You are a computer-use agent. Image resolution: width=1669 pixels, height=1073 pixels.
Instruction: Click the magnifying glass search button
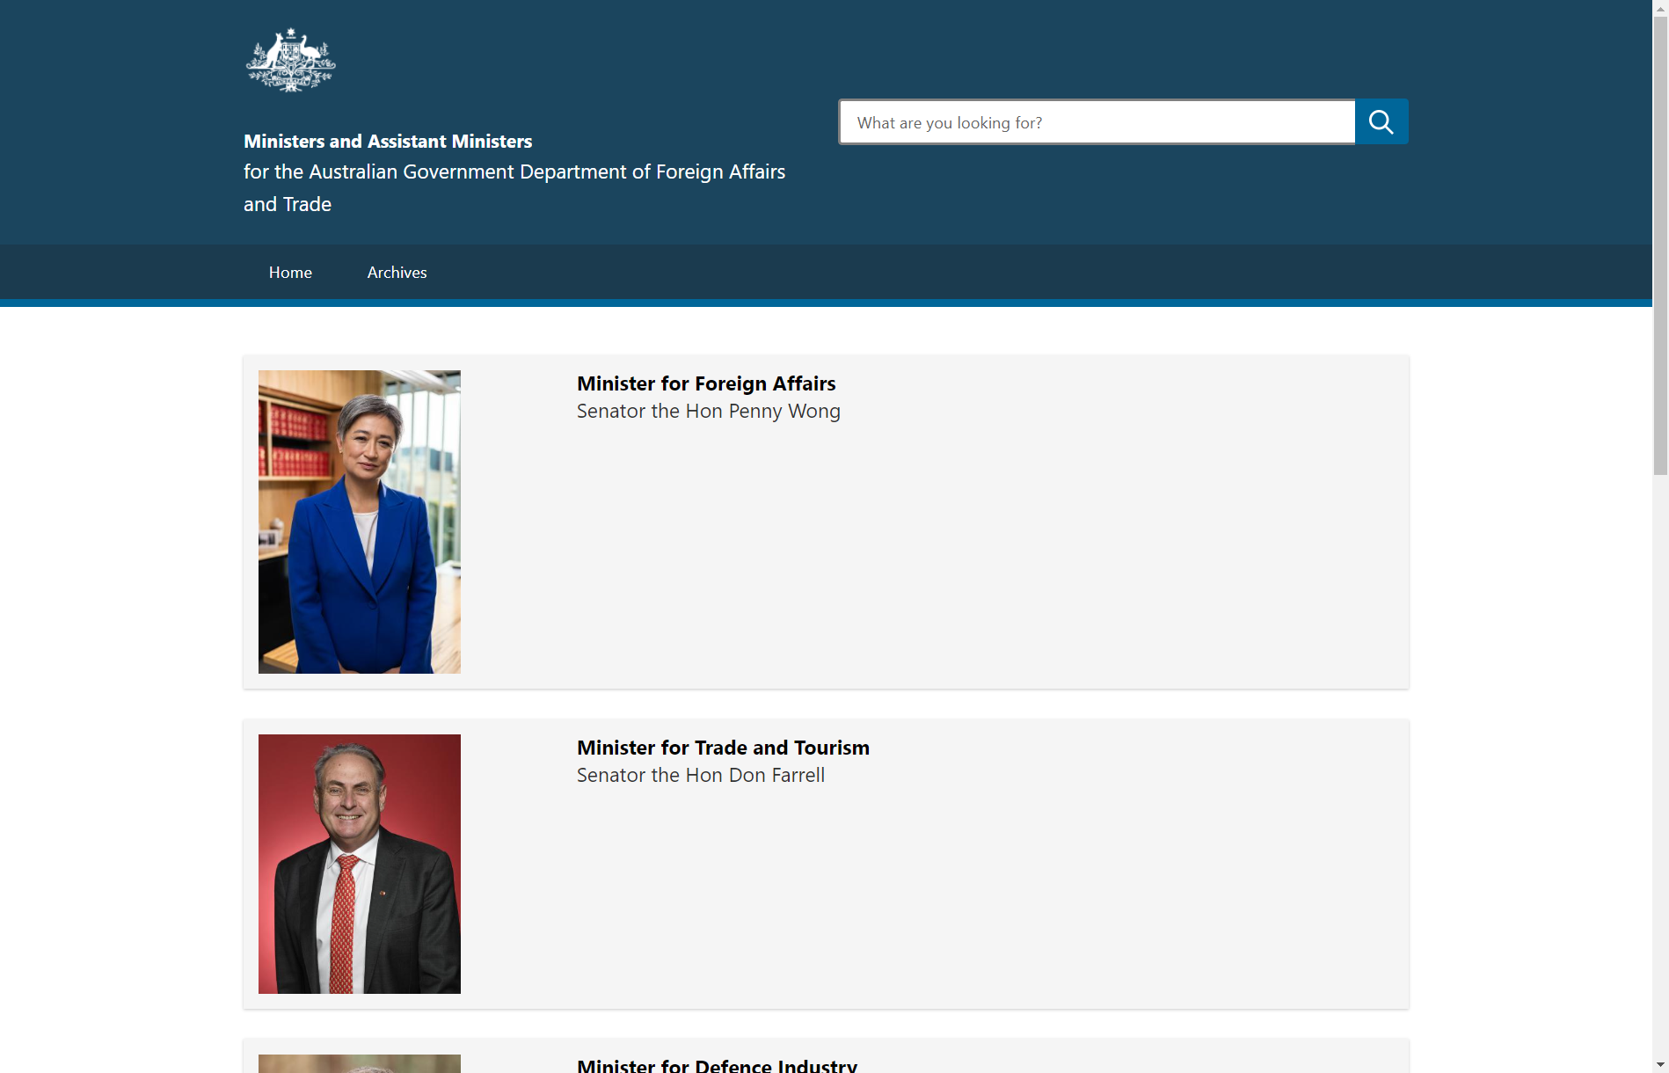(1381, 121)
